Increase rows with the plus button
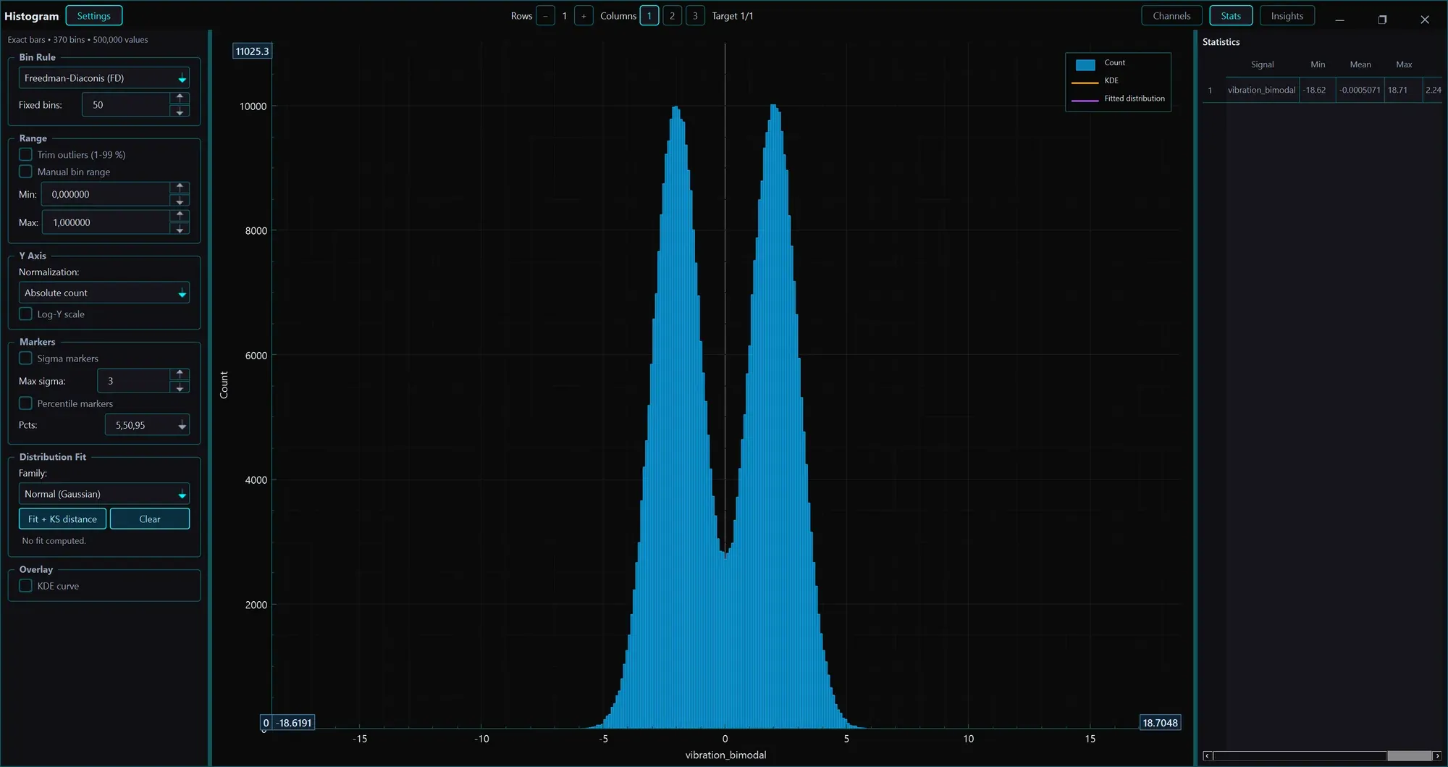Viewport: 1448px width, 767px height. pos(584,16)
